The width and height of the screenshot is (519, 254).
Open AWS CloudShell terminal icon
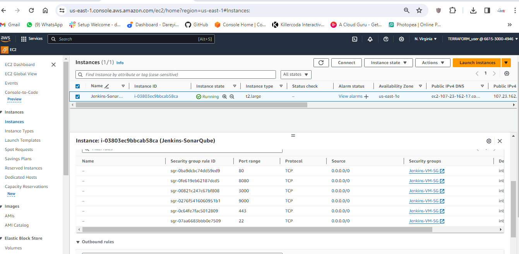pos(354,39)
